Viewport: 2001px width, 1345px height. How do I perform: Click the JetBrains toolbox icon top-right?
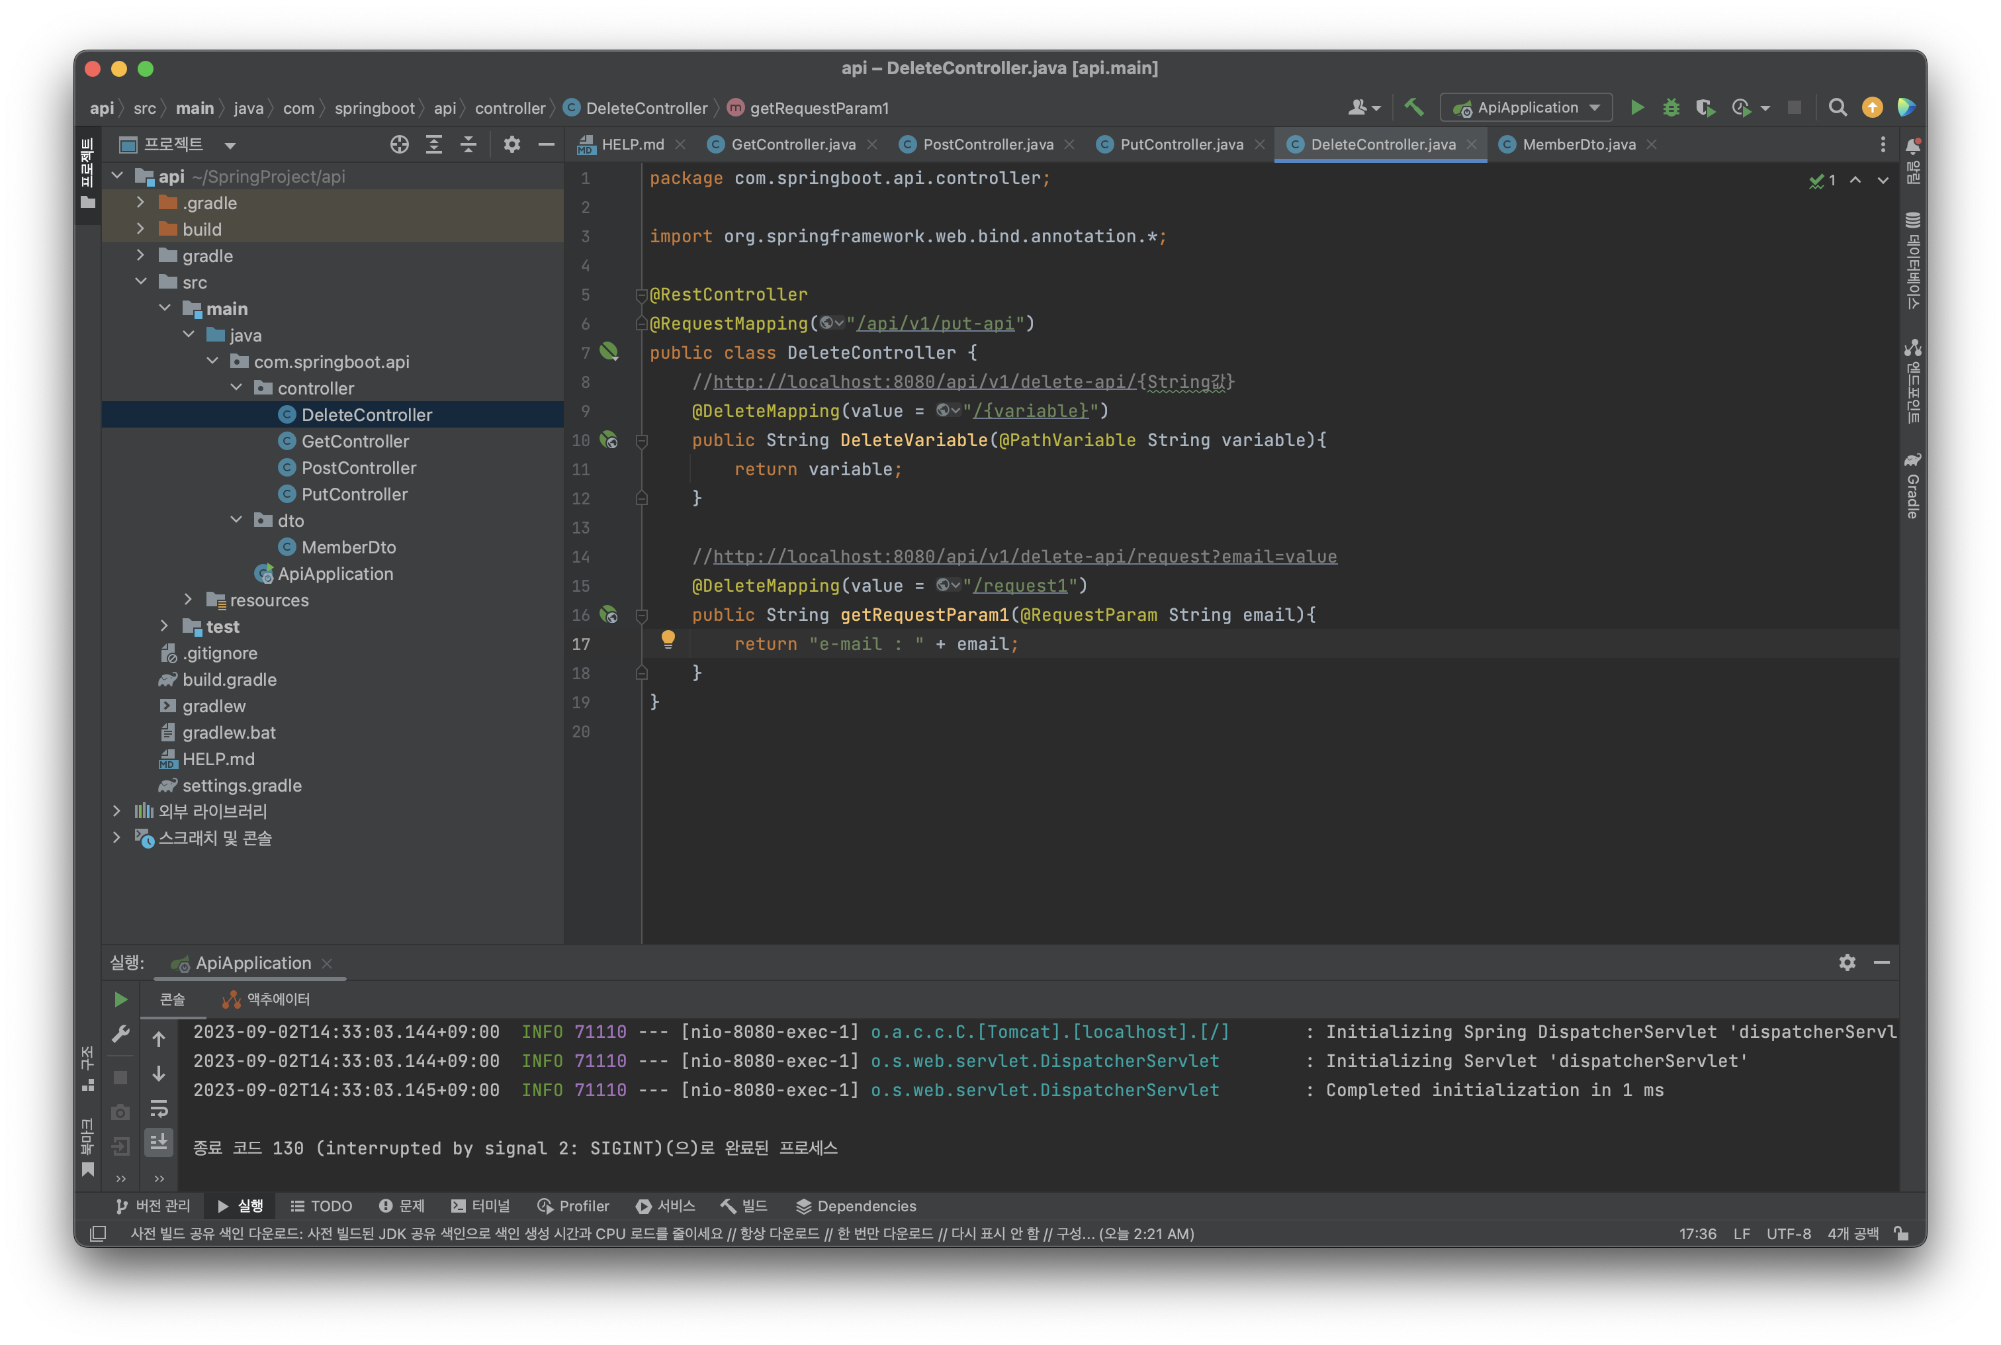[x=1906, y=108]
